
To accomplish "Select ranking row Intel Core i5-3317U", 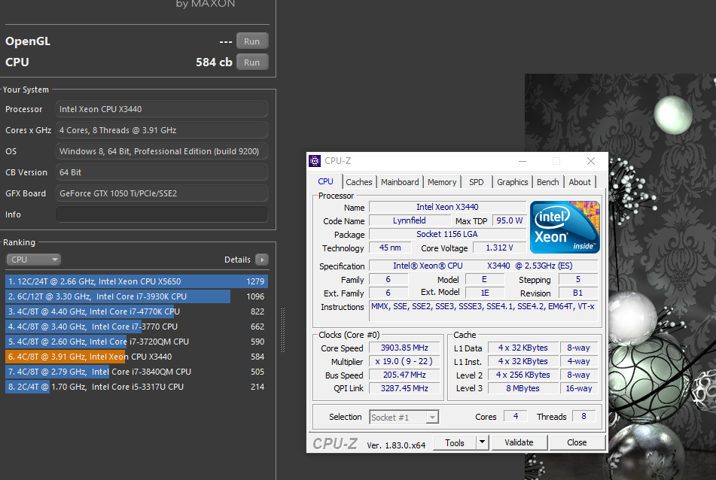I will coord(136,387).
